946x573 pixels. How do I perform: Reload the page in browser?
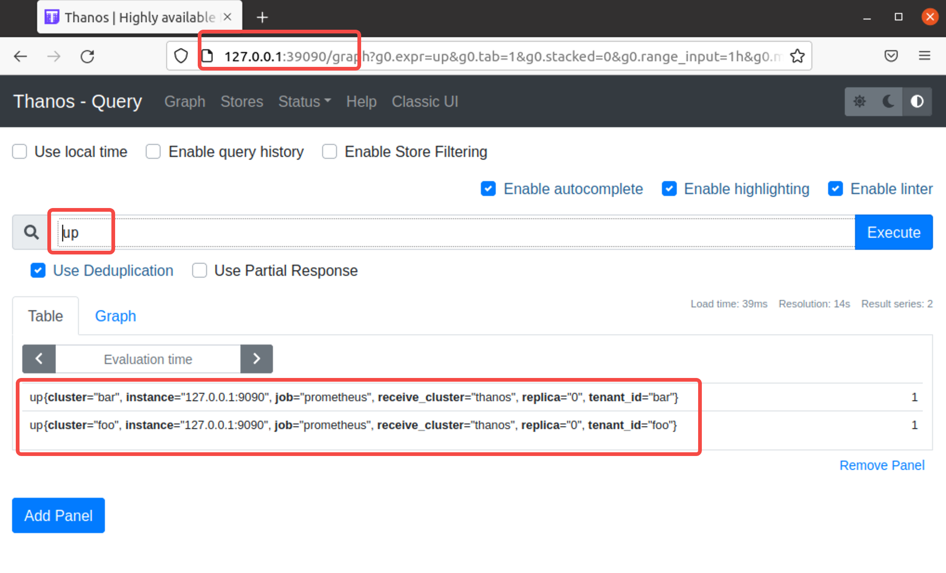point(87,57)
